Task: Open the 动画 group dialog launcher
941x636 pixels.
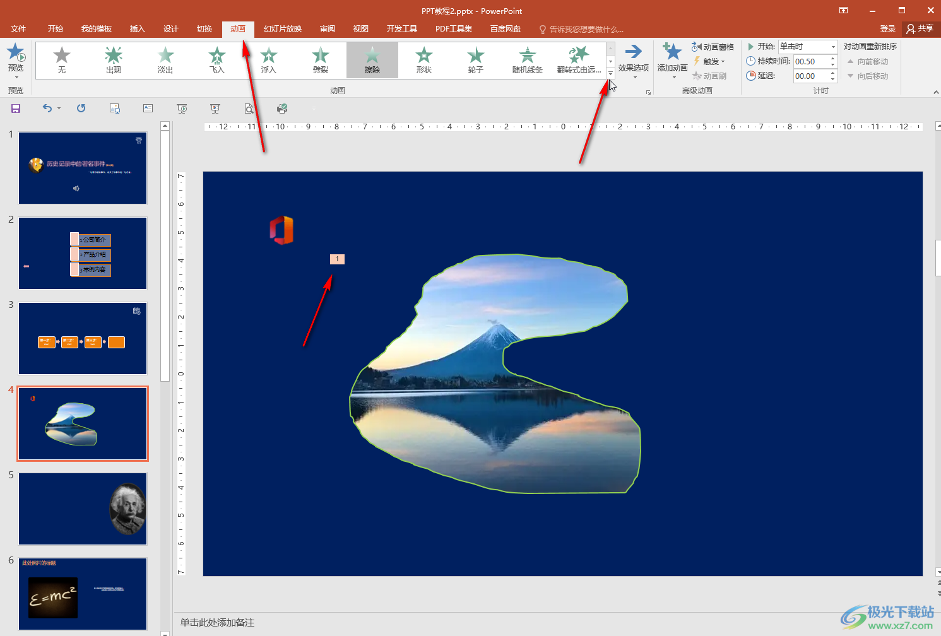Action: click(648, 92)
